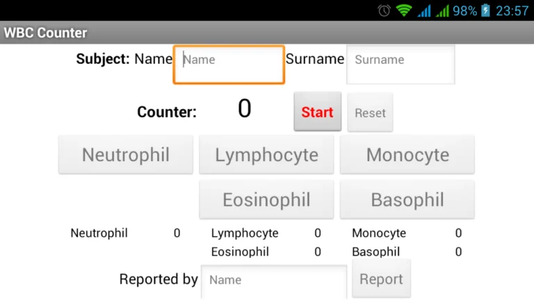Screen dimensions: 534x300
Task: Click the Reported by name field
Action: (x=274, y=282)
